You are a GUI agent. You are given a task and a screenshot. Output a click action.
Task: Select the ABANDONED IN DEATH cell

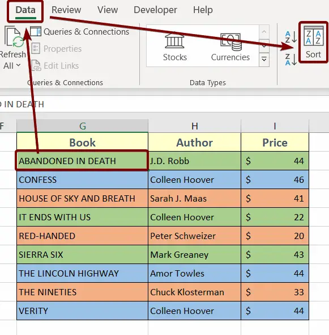[x=82, y=161]
